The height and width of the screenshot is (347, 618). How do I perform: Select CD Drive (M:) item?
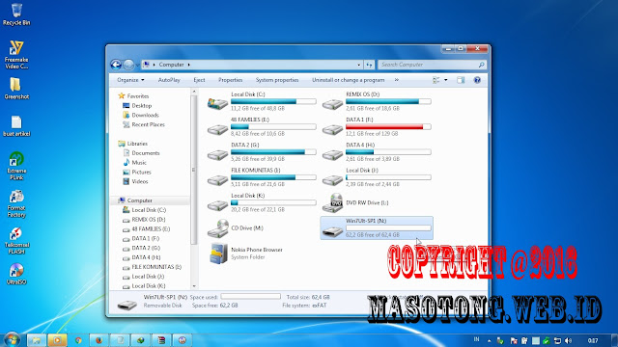pos(262,228)
